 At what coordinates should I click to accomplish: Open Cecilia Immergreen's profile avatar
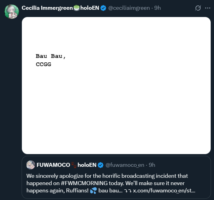pyautogui.click(x=11, y=11)
